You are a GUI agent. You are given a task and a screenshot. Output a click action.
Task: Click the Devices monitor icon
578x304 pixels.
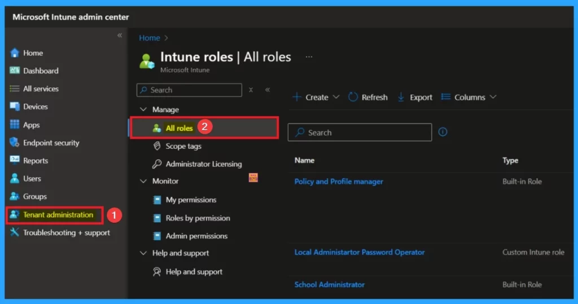[x=14, y=107]
